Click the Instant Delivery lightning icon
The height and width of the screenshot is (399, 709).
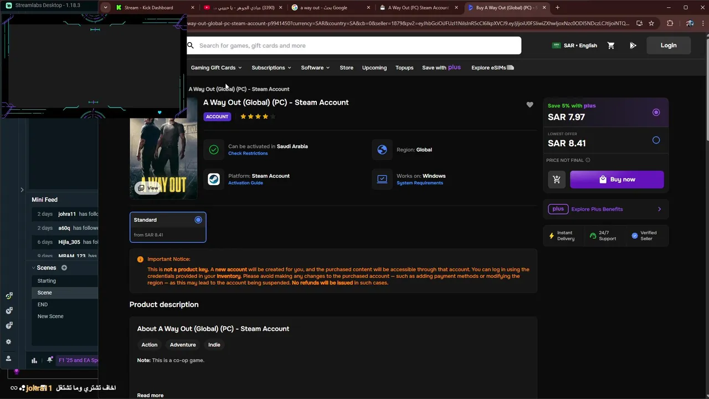click(x=551, y=236)
